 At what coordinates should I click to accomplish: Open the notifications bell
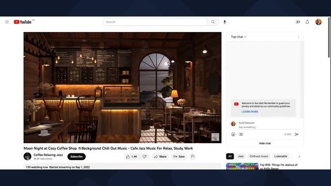pyautogui.click(x=307, y=22)
